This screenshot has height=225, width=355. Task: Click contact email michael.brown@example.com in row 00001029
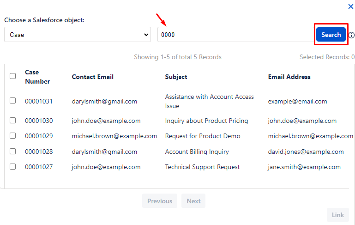click(x=114, y=136)
